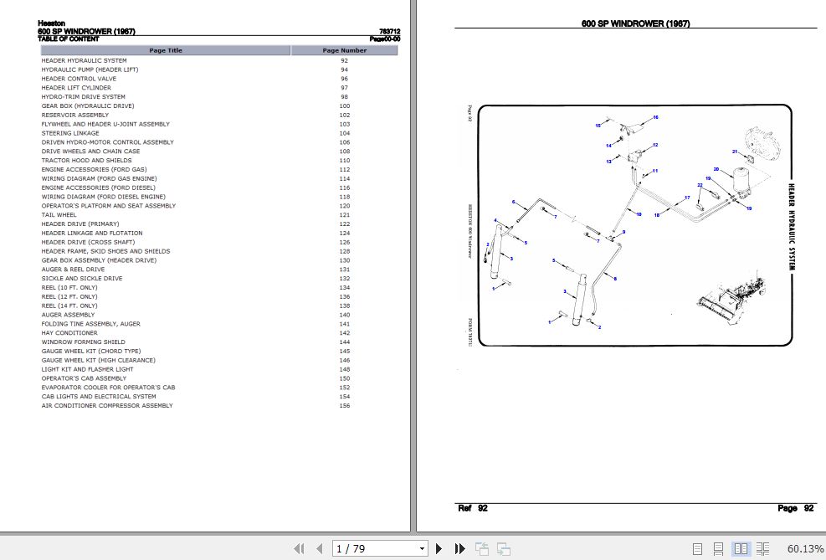Go to the previous page
This screenshot has width=826, height=560.
[x=319, y=548]
